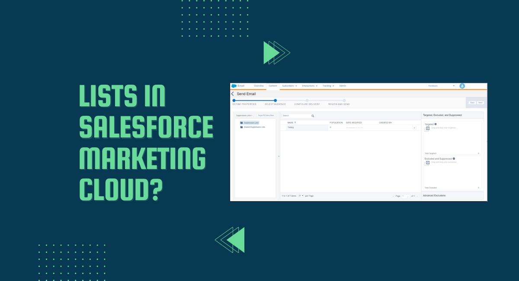Click the Salesforce cloud logo
Screen dimensions: 519x281
234,86
